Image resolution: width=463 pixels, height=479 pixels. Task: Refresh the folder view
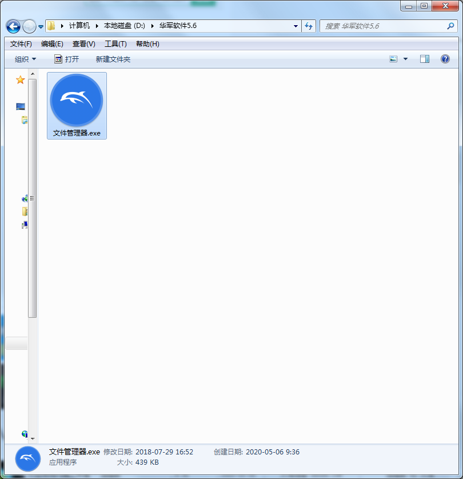[308, 26]
